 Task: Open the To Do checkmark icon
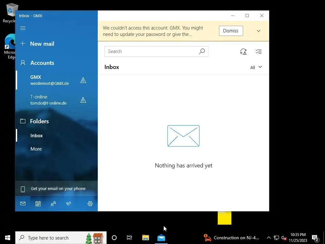click(x=69, y=204)
